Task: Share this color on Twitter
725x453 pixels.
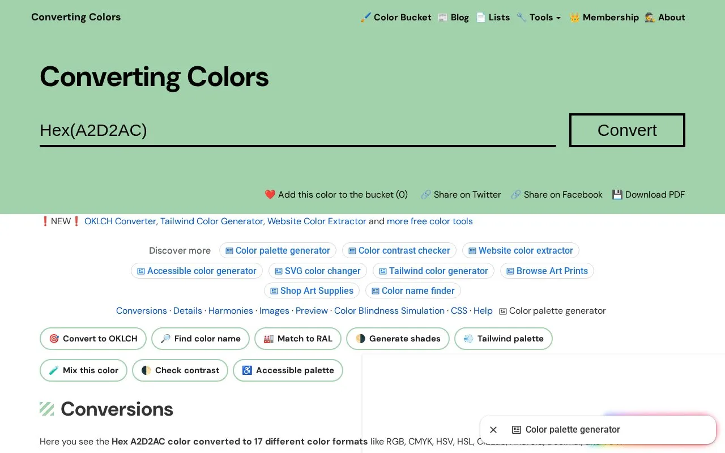Action: (x=460, y=194)
